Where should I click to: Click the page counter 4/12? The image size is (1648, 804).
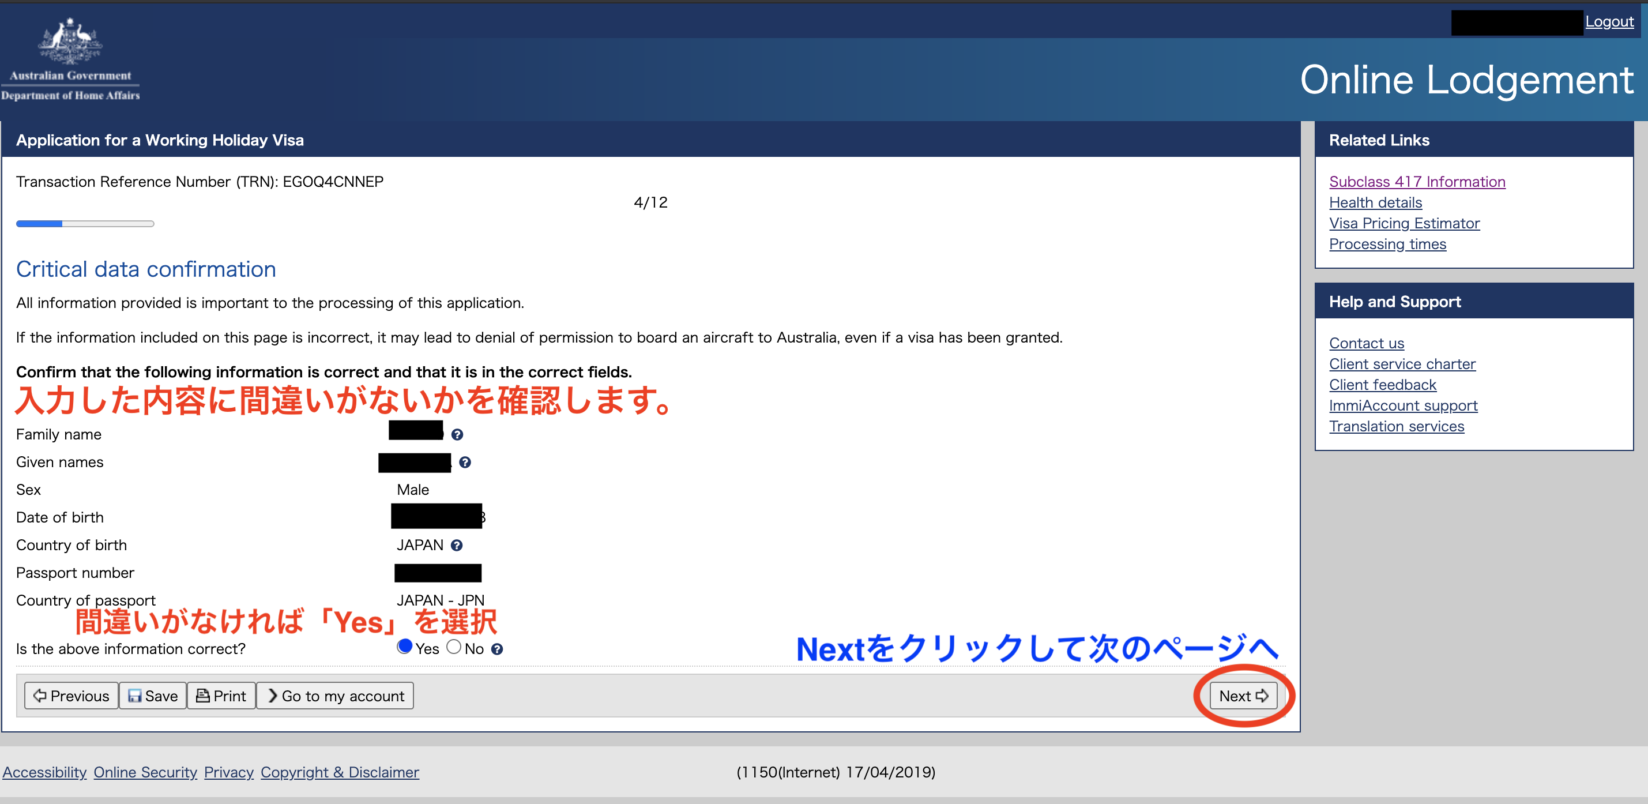pos(650,203)
